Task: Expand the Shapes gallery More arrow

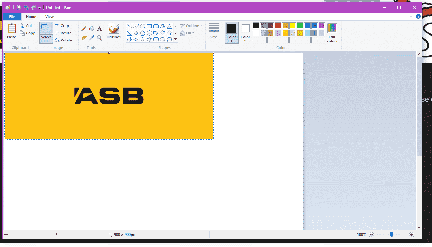Action: click(175, 40)
